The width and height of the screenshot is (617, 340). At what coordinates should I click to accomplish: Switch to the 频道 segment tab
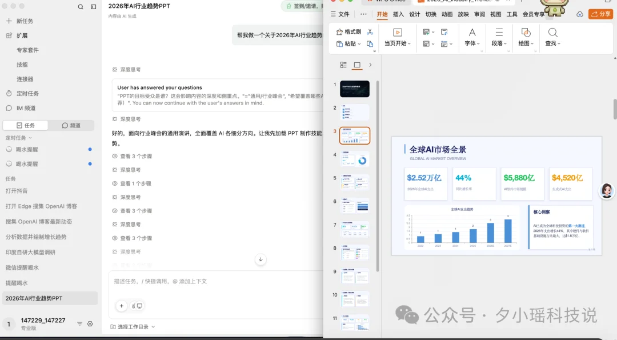(71, 126)
